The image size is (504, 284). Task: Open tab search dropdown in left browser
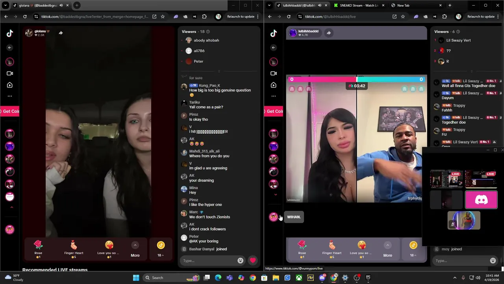[x=6, y=6]
